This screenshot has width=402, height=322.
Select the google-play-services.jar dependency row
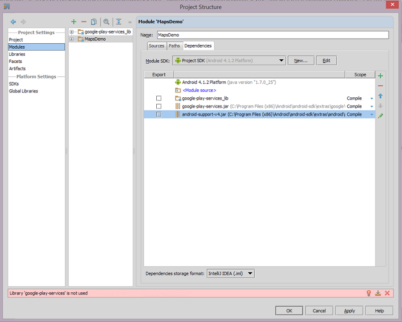click(259, 106)
